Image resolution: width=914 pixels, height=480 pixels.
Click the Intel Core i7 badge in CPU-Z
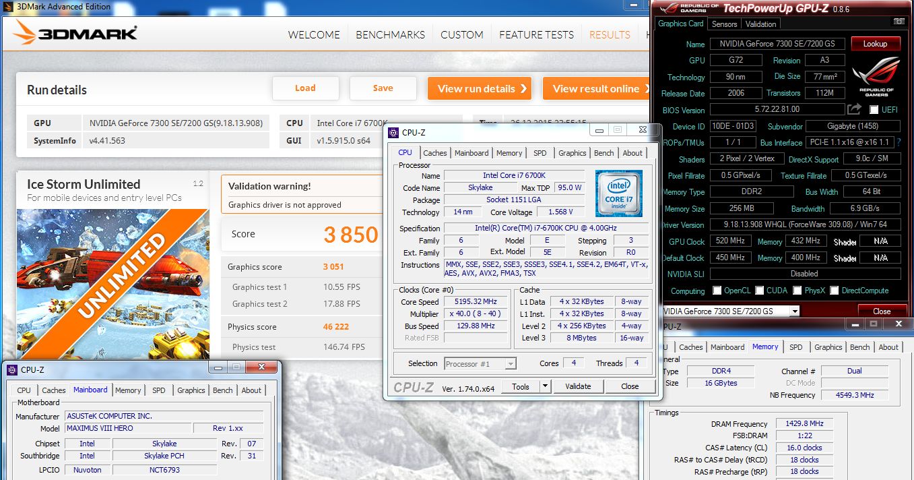(618, 192)
